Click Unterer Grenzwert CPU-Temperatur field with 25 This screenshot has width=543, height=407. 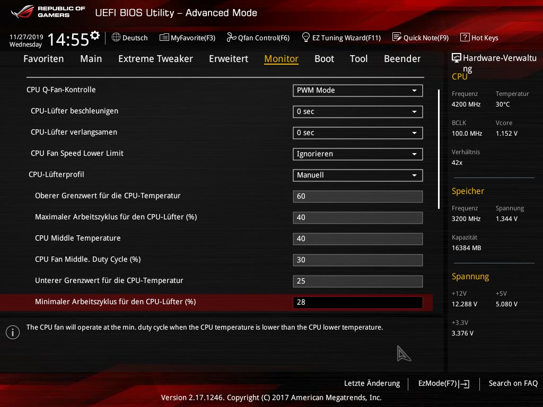tap(358, 281)
